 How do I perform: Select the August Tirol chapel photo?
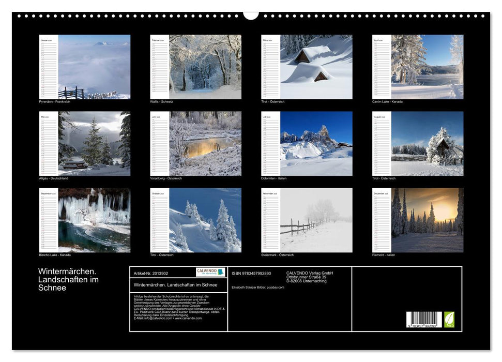pos(427,143)
